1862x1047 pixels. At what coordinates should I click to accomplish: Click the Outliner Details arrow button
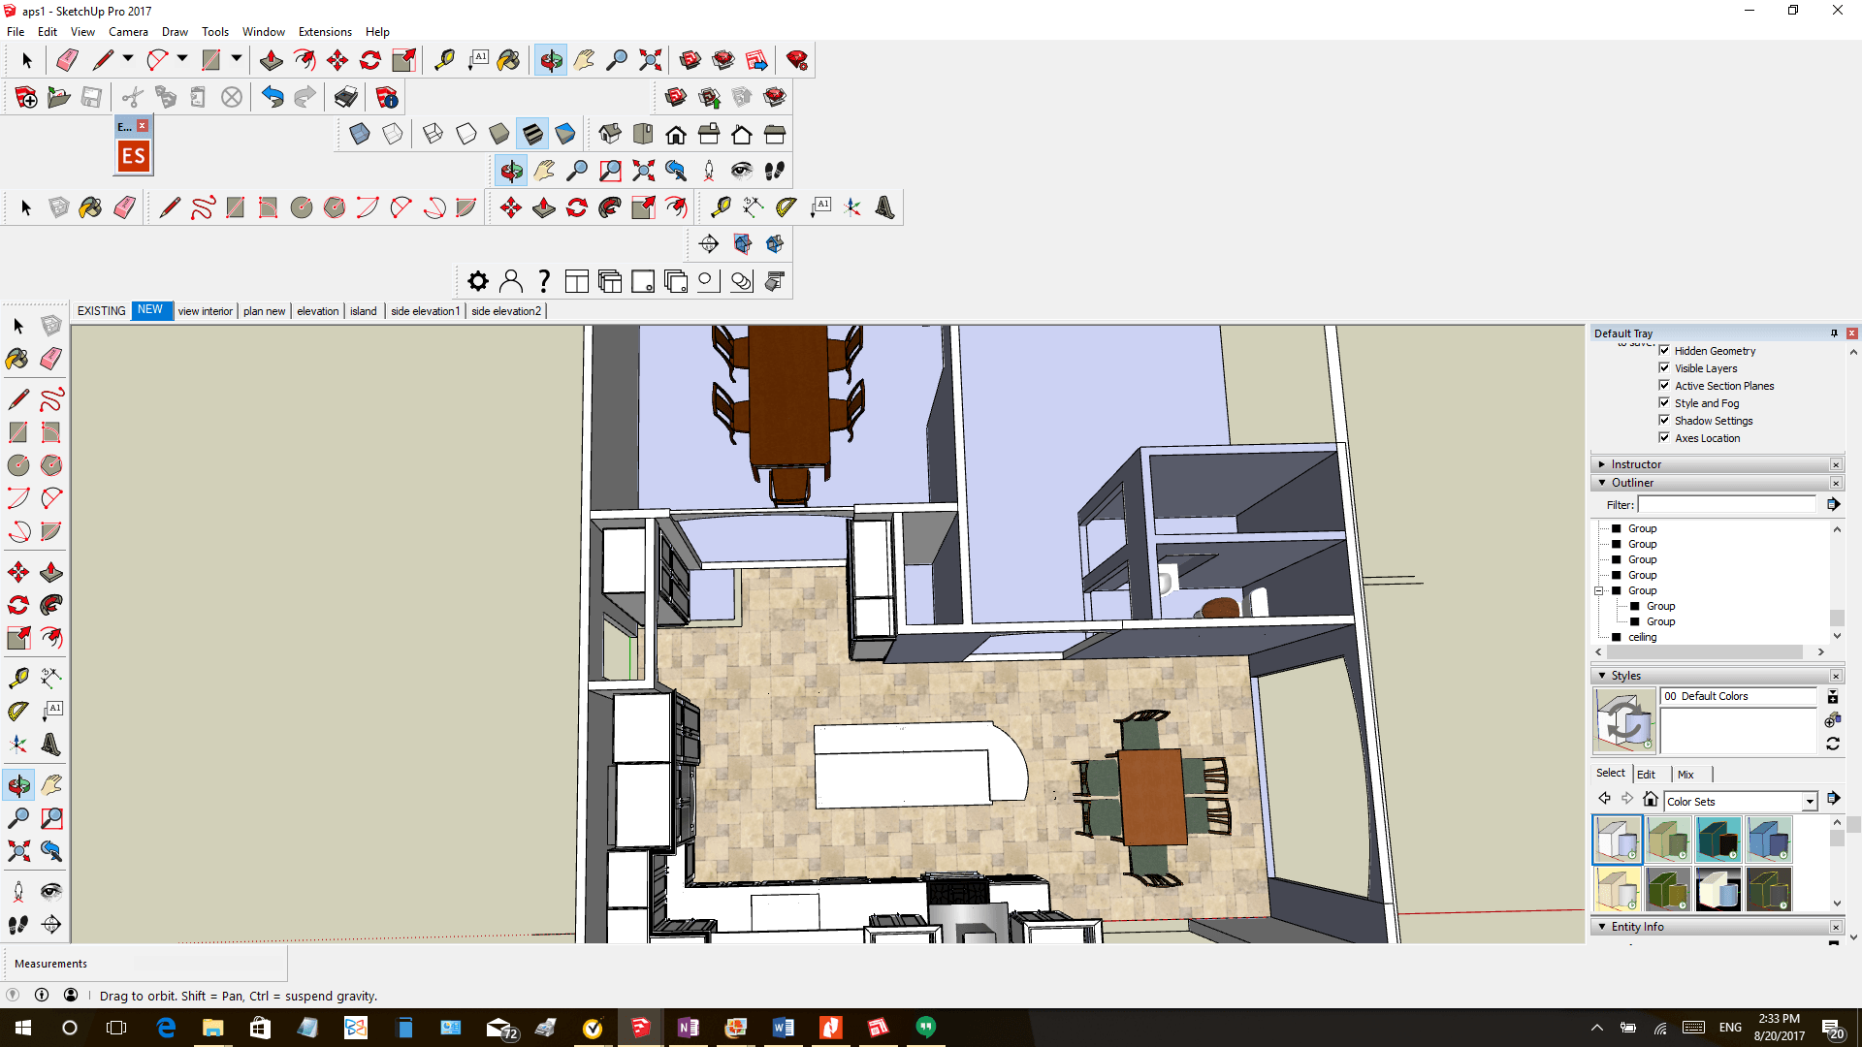(x=1833, y=504)
